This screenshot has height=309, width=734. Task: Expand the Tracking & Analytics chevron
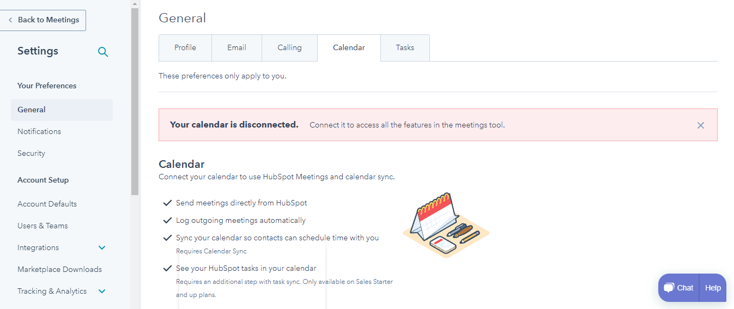pos(102,291)
